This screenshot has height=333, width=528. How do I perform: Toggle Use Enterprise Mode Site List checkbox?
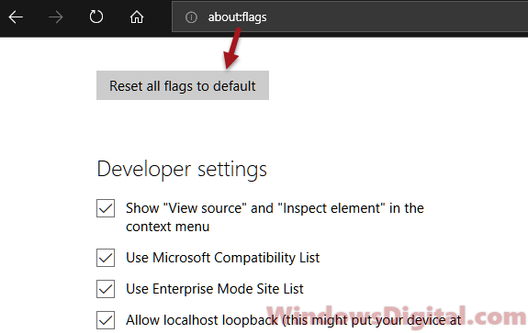tap(106, 289)
